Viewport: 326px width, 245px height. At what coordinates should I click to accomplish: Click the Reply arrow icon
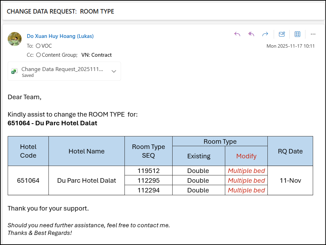click(237, 34)
